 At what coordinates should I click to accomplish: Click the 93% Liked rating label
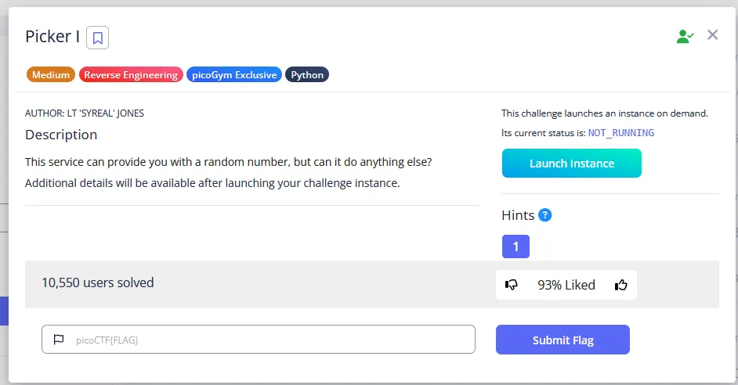(566, 285)
